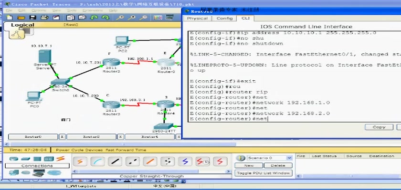Click Fast Forward Time link
The image size is (401, 190).
126,150
